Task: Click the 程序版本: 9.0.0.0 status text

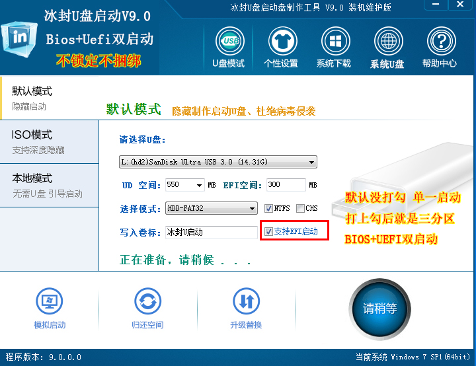Action: click(x=44, y=357)
